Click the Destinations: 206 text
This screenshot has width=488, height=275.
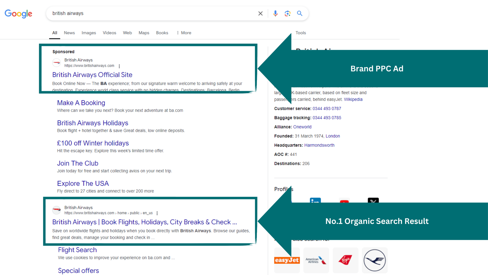click(x=292, y=164)
